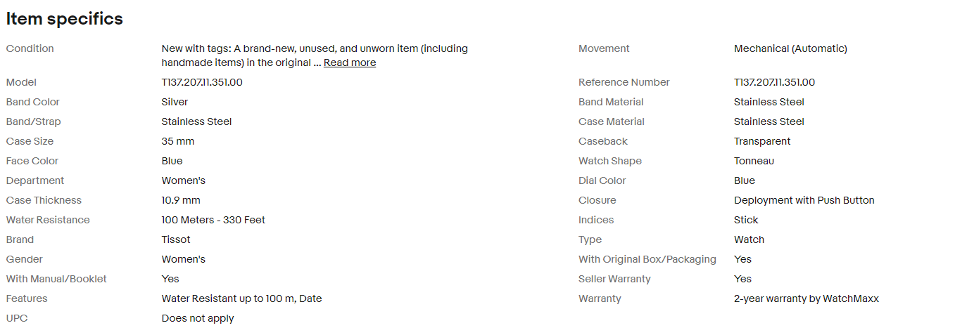The width and height of the screenshot is (955, 335).
Task: Click the Condition label
Action: tap(30, 48)
